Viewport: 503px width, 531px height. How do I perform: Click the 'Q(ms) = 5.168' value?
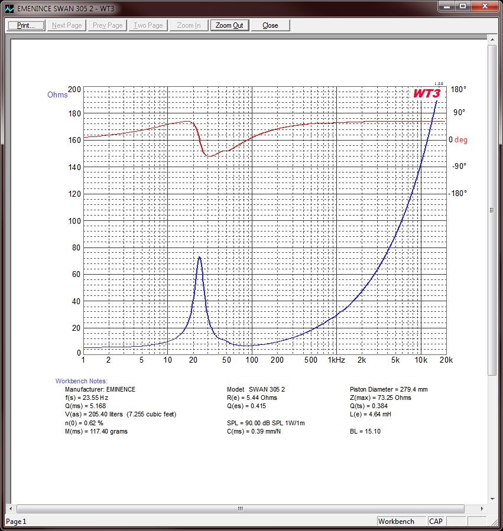tap(86, 406)
